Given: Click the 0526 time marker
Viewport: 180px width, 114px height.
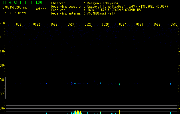Looking at the screenshot, I should (x=105, y=25).
